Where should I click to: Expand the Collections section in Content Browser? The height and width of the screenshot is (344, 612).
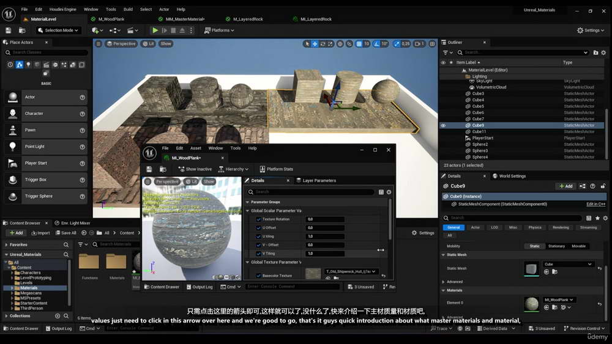[7, 316]
